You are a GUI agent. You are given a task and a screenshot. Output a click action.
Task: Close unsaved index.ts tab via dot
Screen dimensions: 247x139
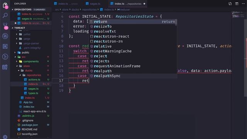(x=144, y=3)
